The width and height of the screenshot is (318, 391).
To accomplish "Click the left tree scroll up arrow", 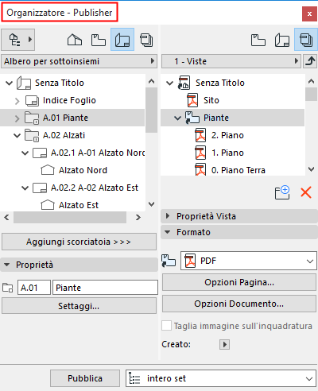I will 151,81.
